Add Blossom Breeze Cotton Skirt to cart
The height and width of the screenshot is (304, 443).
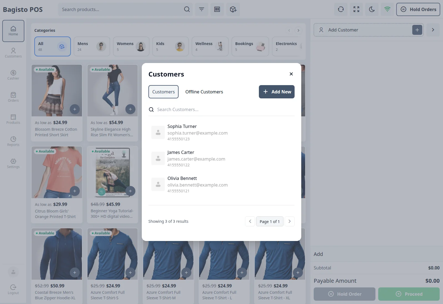[74, 109]
